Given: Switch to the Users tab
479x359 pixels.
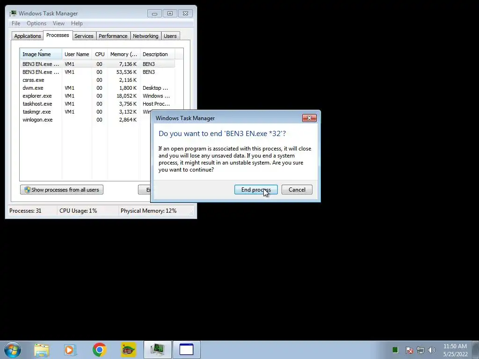Looking at the screenshot, I should click(170, 36).
